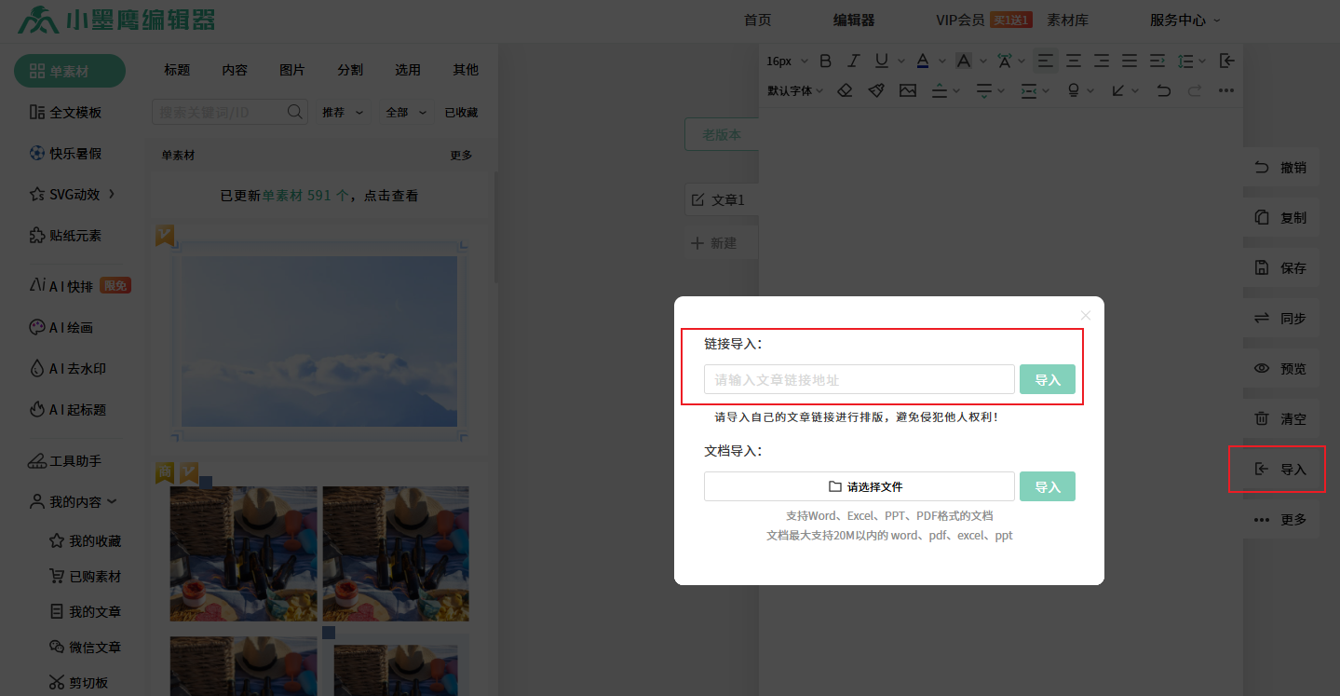Viewport: 1340px width, 696px height.
Task: Center align text
Action: 1074,61
